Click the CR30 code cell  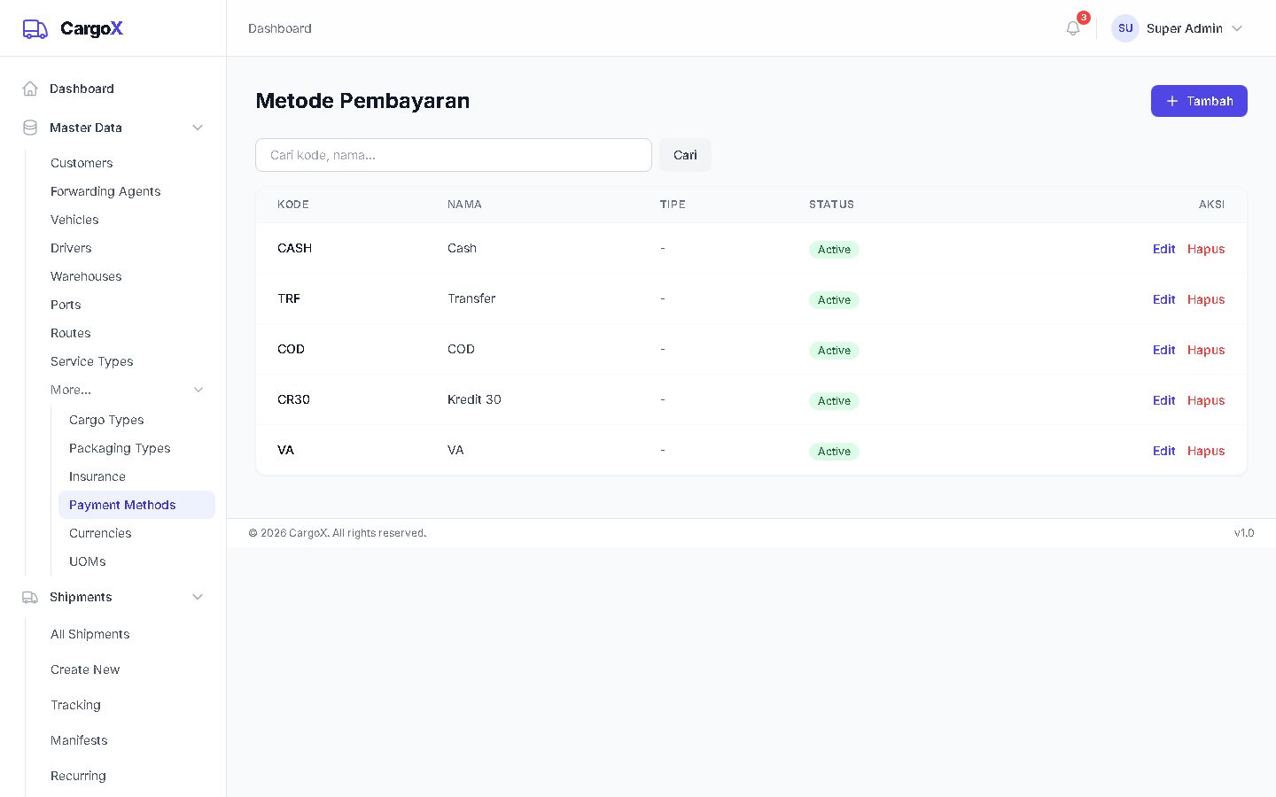[x=293, y=399]
